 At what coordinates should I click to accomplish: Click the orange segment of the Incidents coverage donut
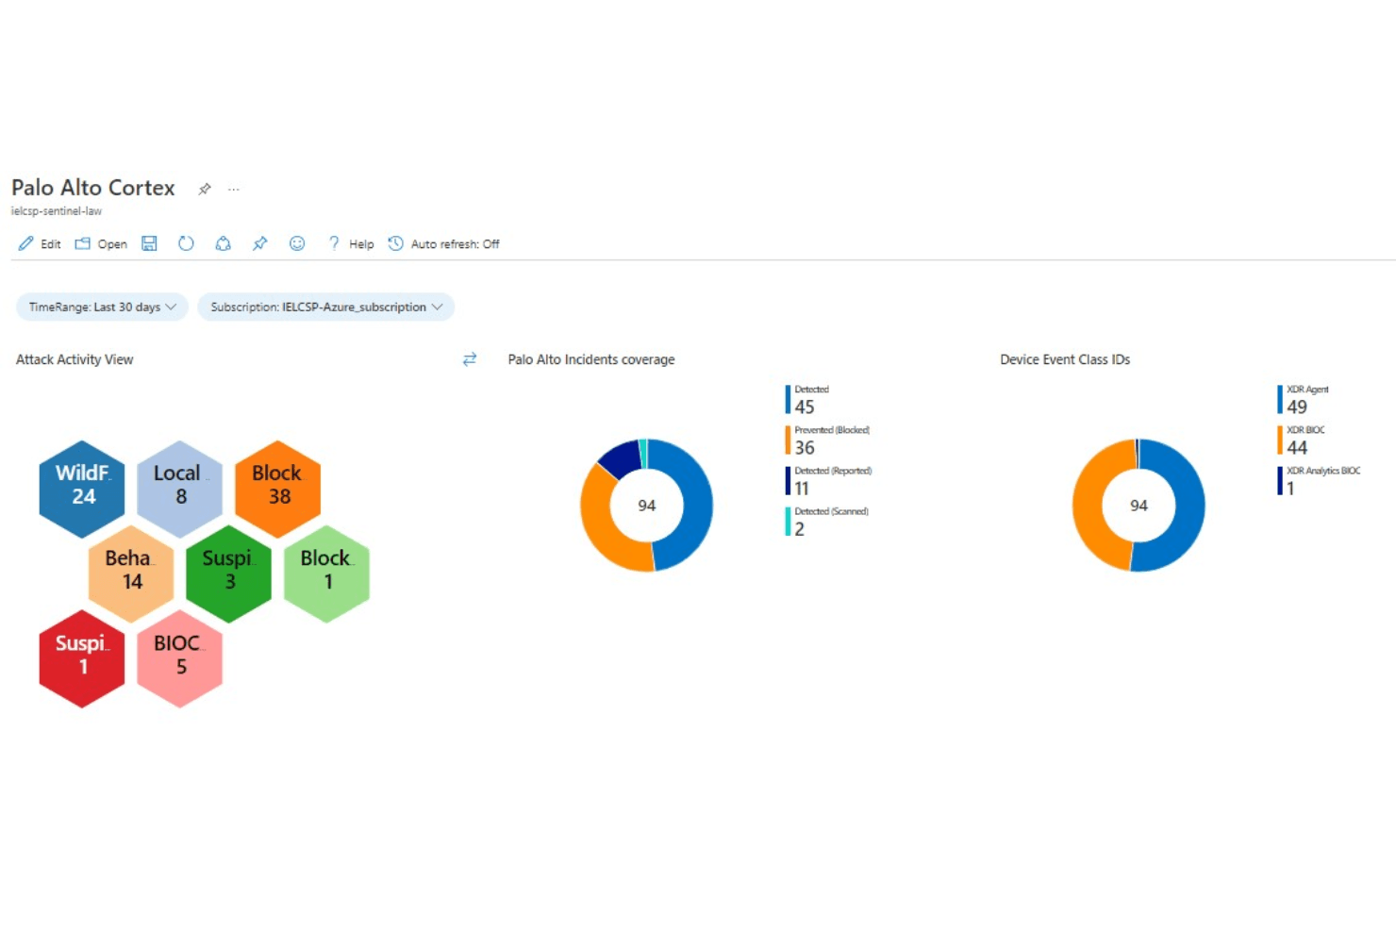tap(598, 524)
